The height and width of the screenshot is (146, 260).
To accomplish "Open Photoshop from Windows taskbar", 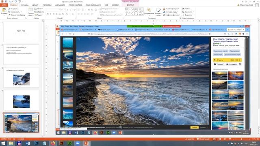I will coord(36,143).
